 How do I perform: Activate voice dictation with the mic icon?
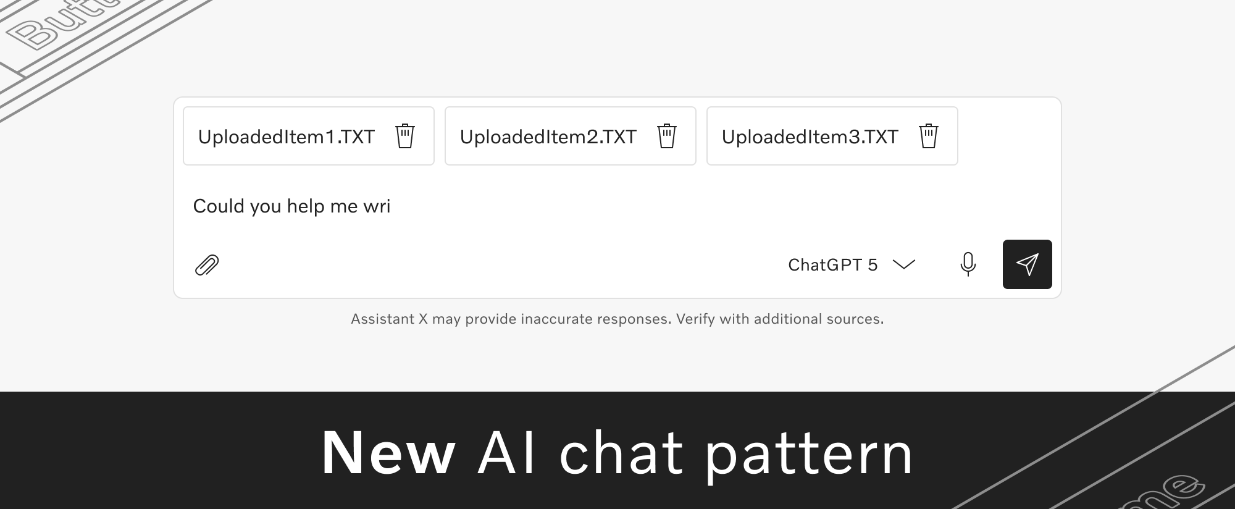[x=968, y=264]
